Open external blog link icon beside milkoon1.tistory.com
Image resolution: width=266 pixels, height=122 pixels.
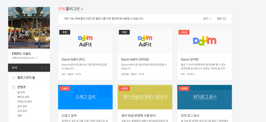tap(36, 58)
